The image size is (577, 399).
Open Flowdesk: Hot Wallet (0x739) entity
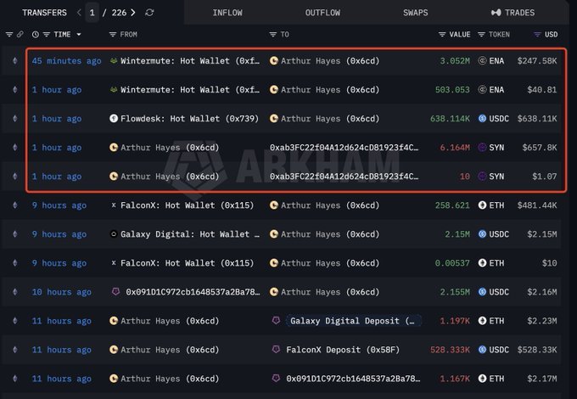[189, 119]
